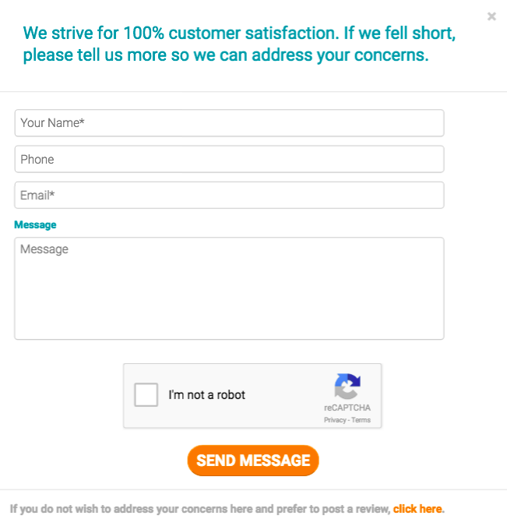
Task: Click the reCAPTCHA logo icon
Action: pos(347,387)
